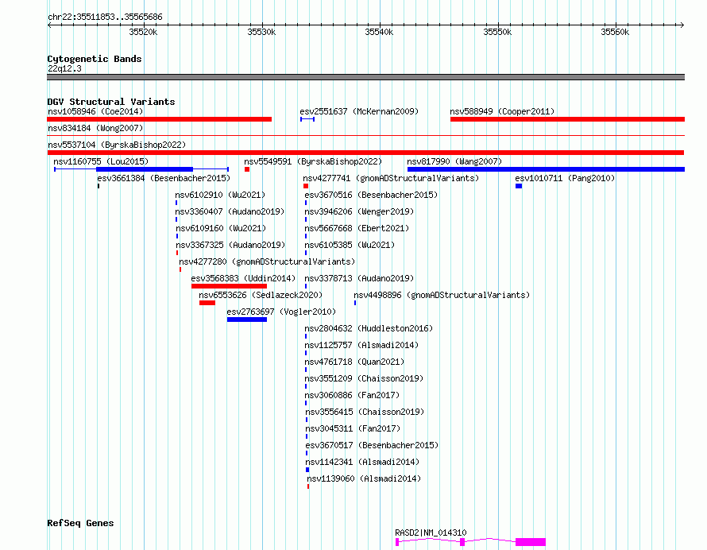Click nsv2804632 (Huddleston2016) label
Image resolution: width=707 pixels, height=550 pixels.
click(369, 328)
